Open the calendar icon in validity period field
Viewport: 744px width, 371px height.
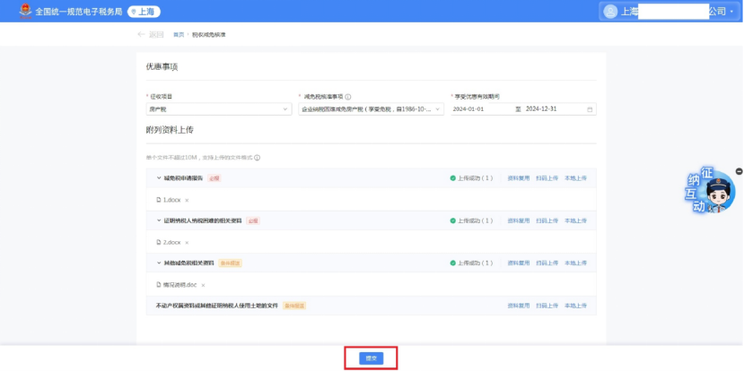pyautogui.click(x=590, y=109)
